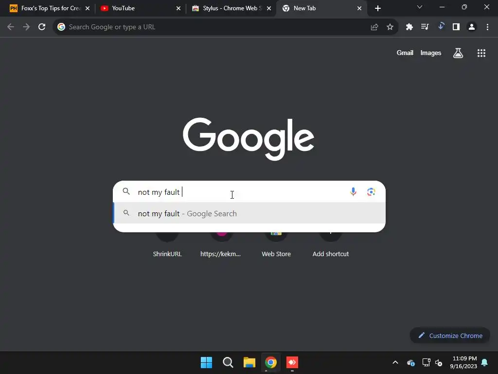This screenshot has width=498, height=374.
Task: Open the Extensions puzzle icon
Action: [409, 27]
